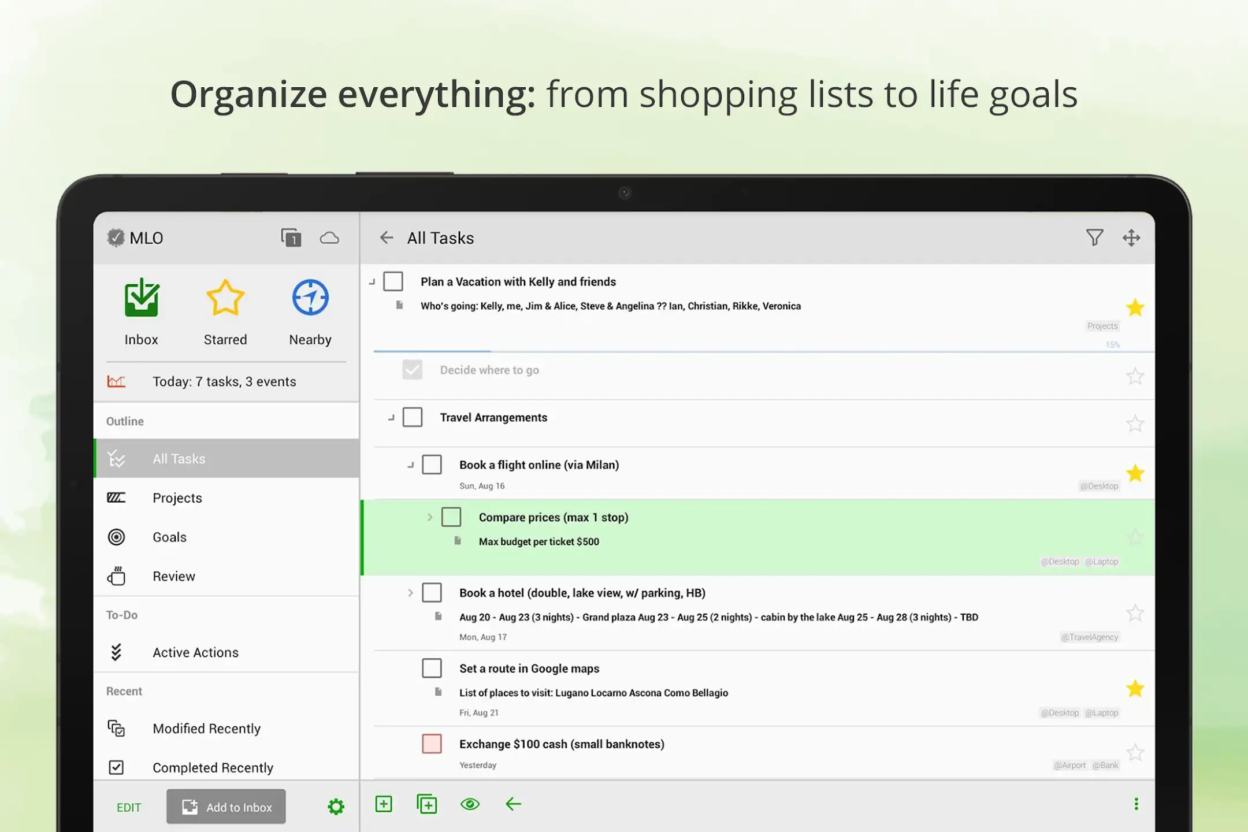
Task: Open Completed Recently view
Action: coord(226,767)
